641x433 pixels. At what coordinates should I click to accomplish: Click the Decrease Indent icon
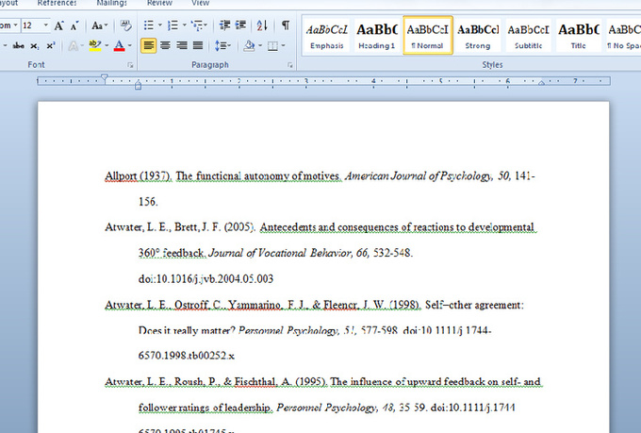tap(224, 25)
